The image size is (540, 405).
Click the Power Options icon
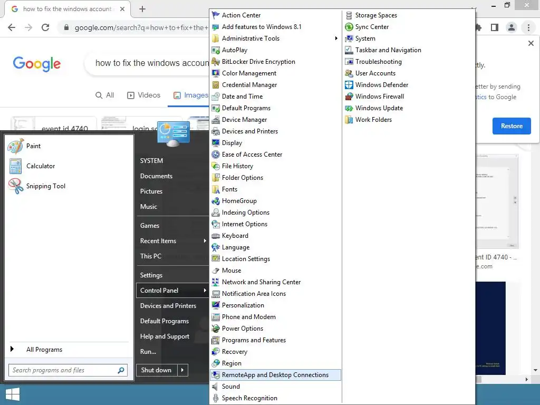click(x=216, y=329)
